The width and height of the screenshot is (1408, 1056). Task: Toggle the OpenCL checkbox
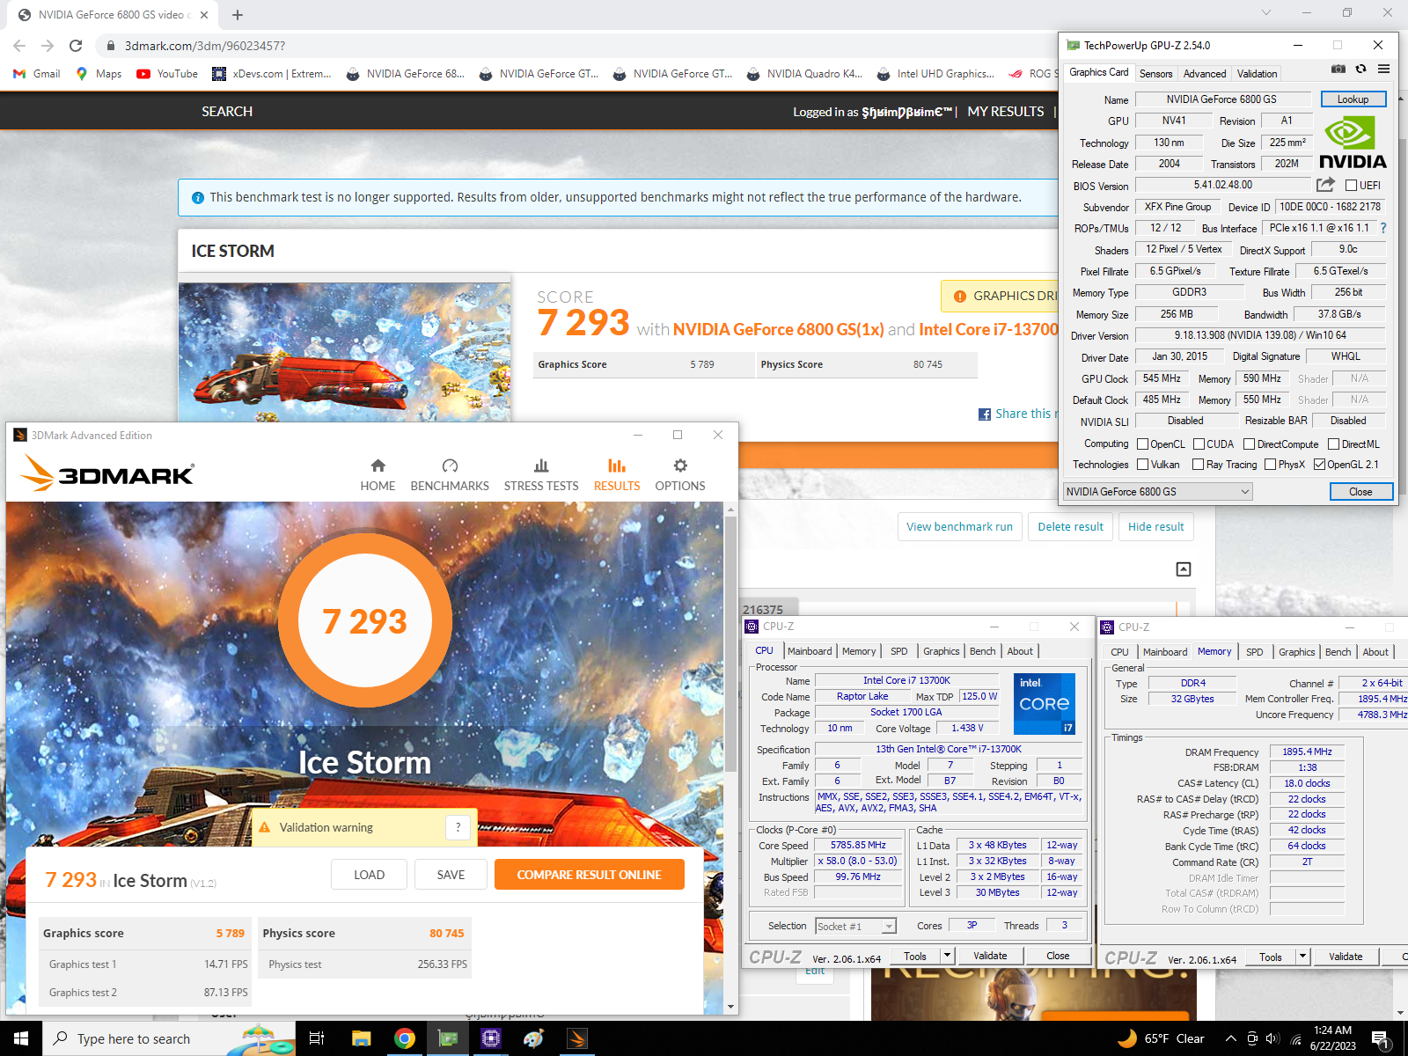pyautogui.click(x=1142, y=444)
